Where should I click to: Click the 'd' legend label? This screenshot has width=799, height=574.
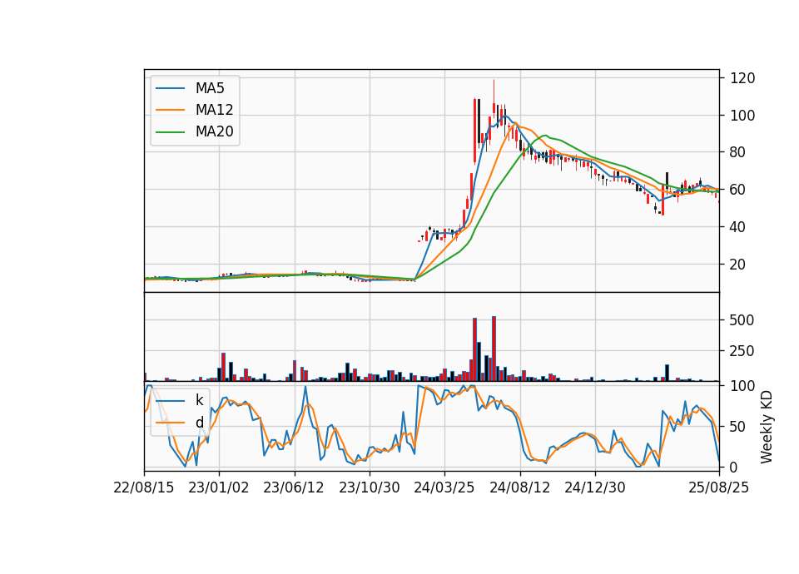tap(199, 423)
